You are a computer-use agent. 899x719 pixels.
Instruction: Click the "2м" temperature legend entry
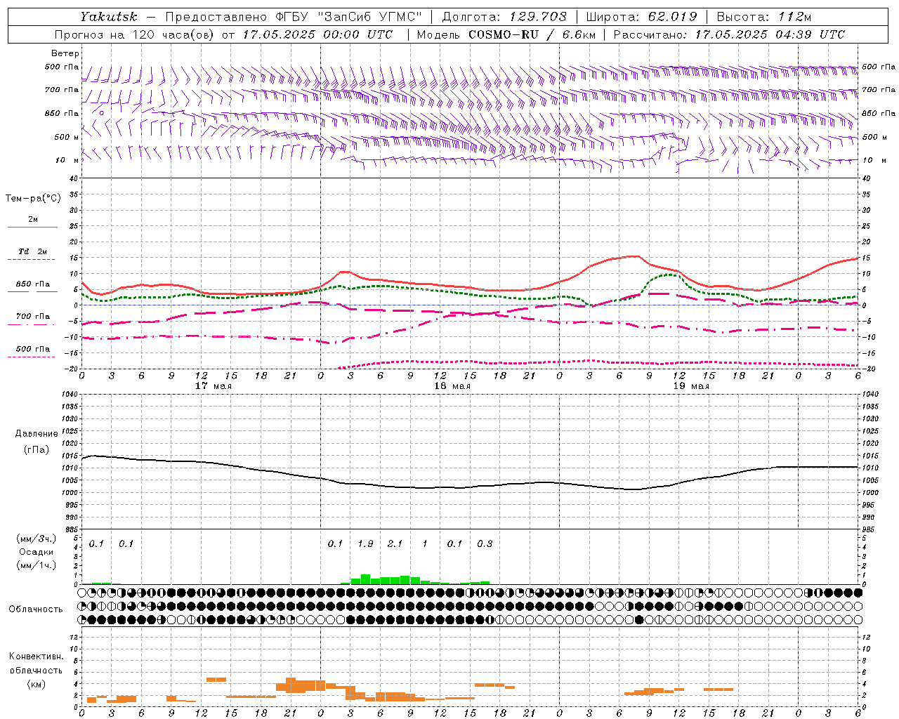[x=33, y=220]
